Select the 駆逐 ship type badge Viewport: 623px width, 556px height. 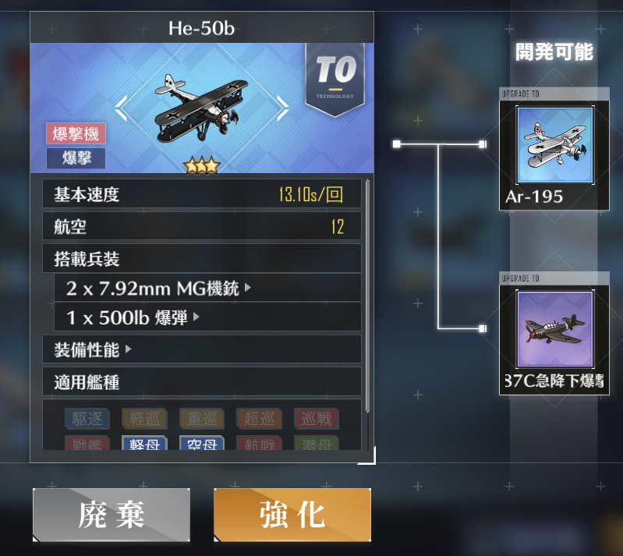tap(87, 419)
